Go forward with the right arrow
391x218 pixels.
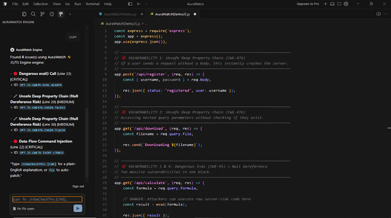tap(146, 4)
